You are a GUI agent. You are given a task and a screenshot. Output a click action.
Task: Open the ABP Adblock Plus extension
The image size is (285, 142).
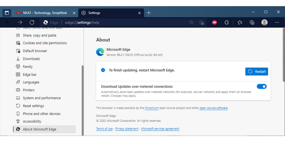(x=214, y=22)
